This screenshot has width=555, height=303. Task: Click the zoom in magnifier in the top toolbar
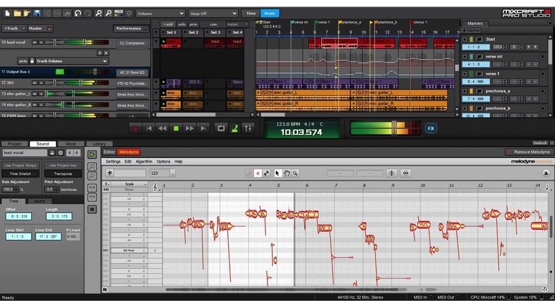click(98, 13)
